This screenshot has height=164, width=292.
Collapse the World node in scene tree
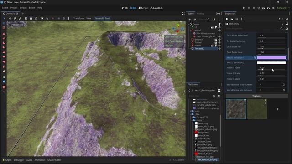(190, 31)
